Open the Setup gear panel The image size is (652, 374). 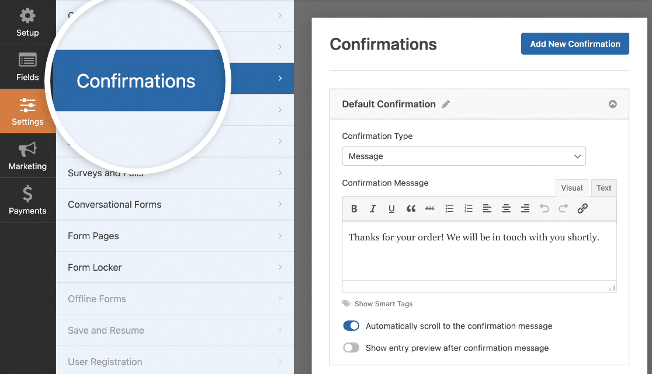pos(27,22)
